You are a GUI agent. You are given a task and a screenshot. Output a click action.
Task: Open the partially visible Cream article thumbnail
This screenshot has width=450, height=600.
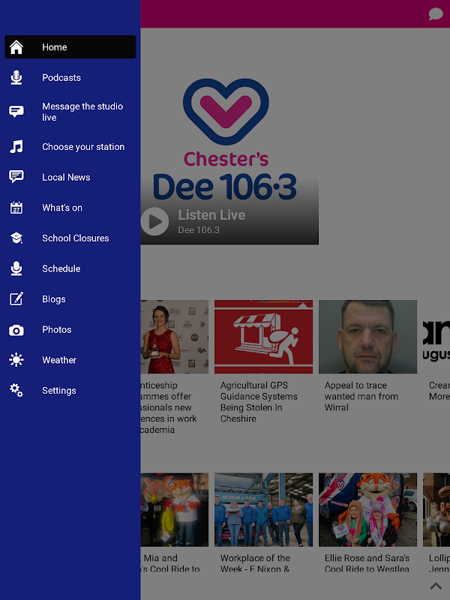436,337
